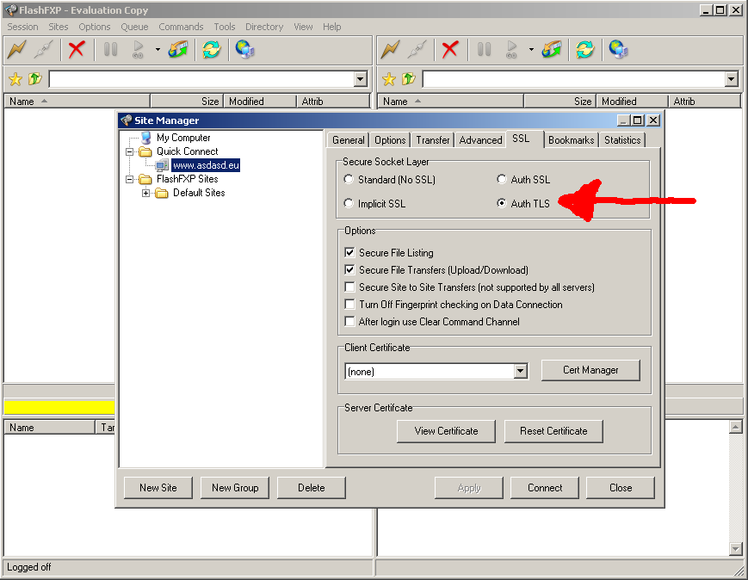Click the Size column header in right pane
The width and height of the screenshot is (748, 580).
pyautogui.click(x=559, y=102)
